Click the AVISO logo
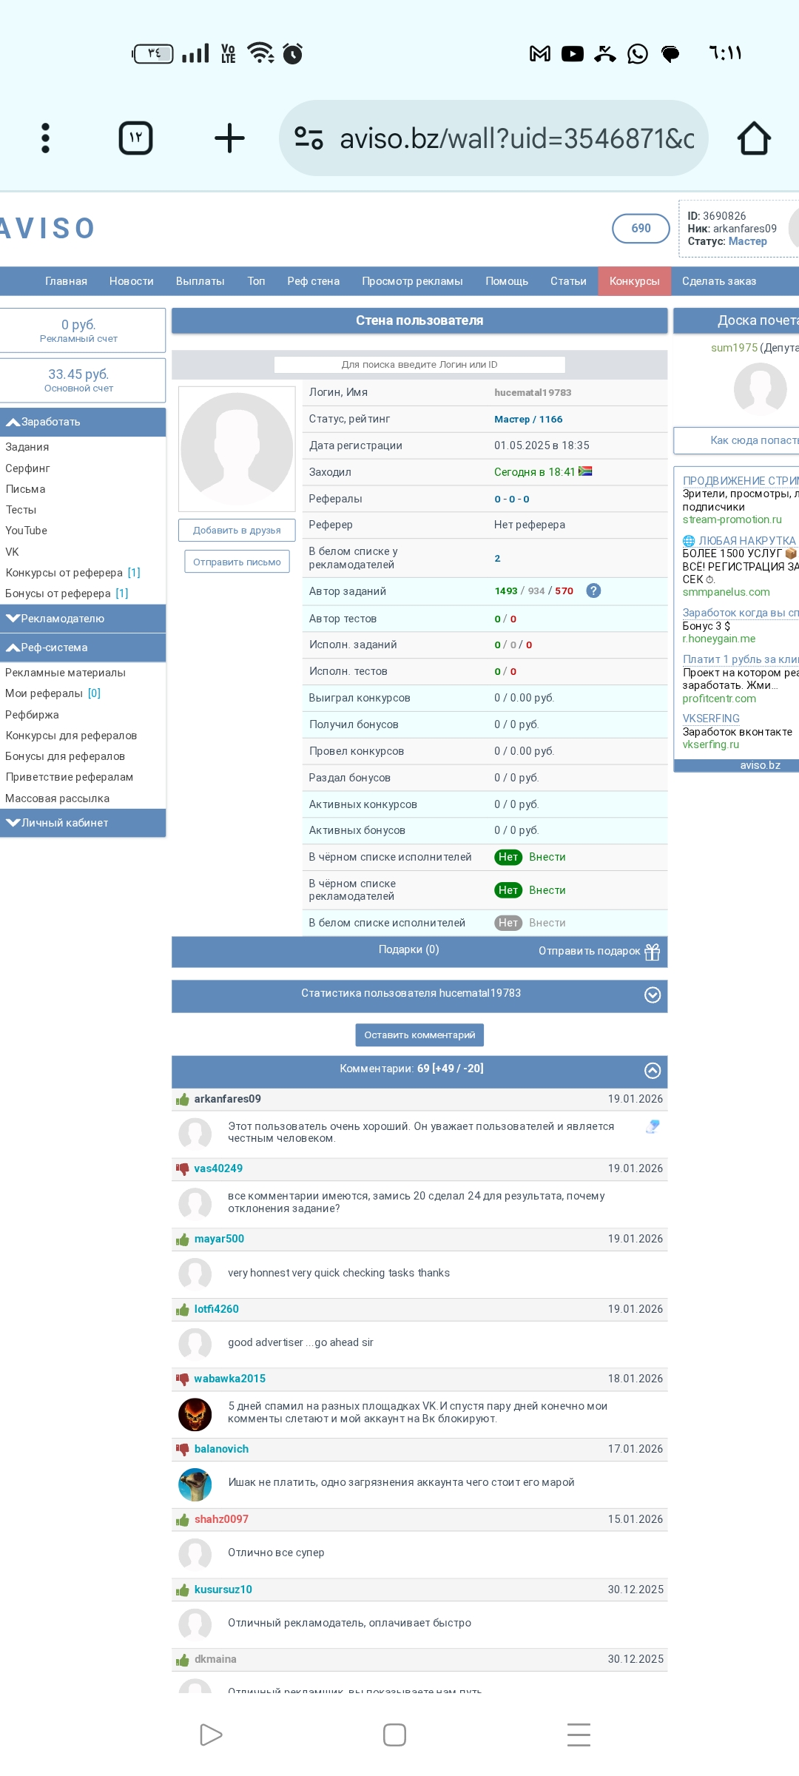The image size is (799, 1776). point(47,228)
